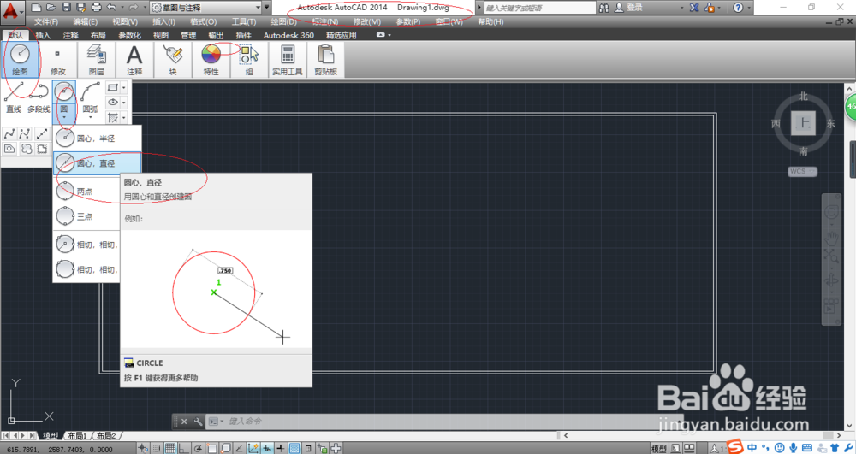
Task: Click the 修改 panel button
Action: (x=58, y=59)
